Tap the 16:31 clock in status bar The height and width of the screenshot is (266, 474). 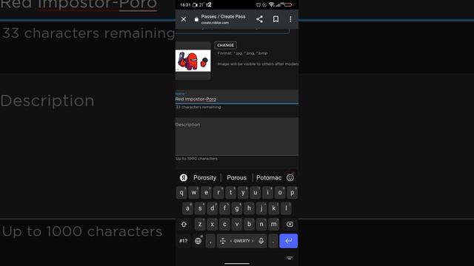pyautogui.click(x=185, y=5)
